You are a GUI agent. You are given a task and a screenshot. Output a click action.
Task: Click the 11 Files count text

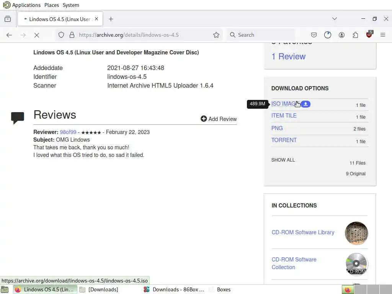coord(358,163)
